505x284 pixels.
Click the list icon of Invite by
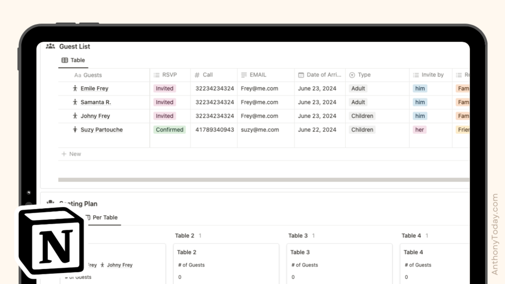coord(416,75)
